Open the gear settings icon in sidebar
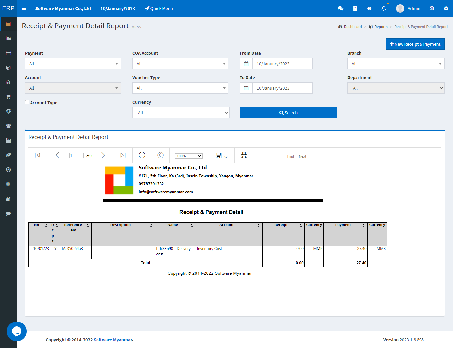453x348 pixels. (8, 184)
